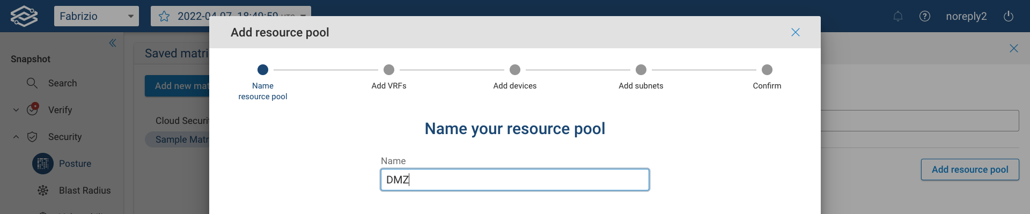Open the Fabrizio network dropdown

97,16
